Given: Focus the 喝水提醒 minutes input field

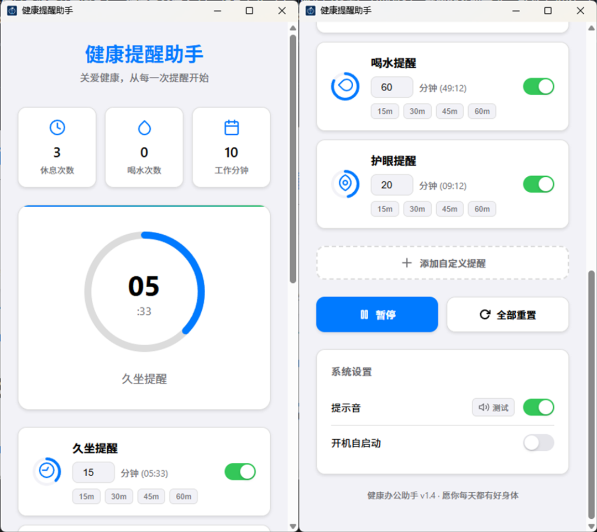Looking at the screenshot, I should tap(391, 87).
